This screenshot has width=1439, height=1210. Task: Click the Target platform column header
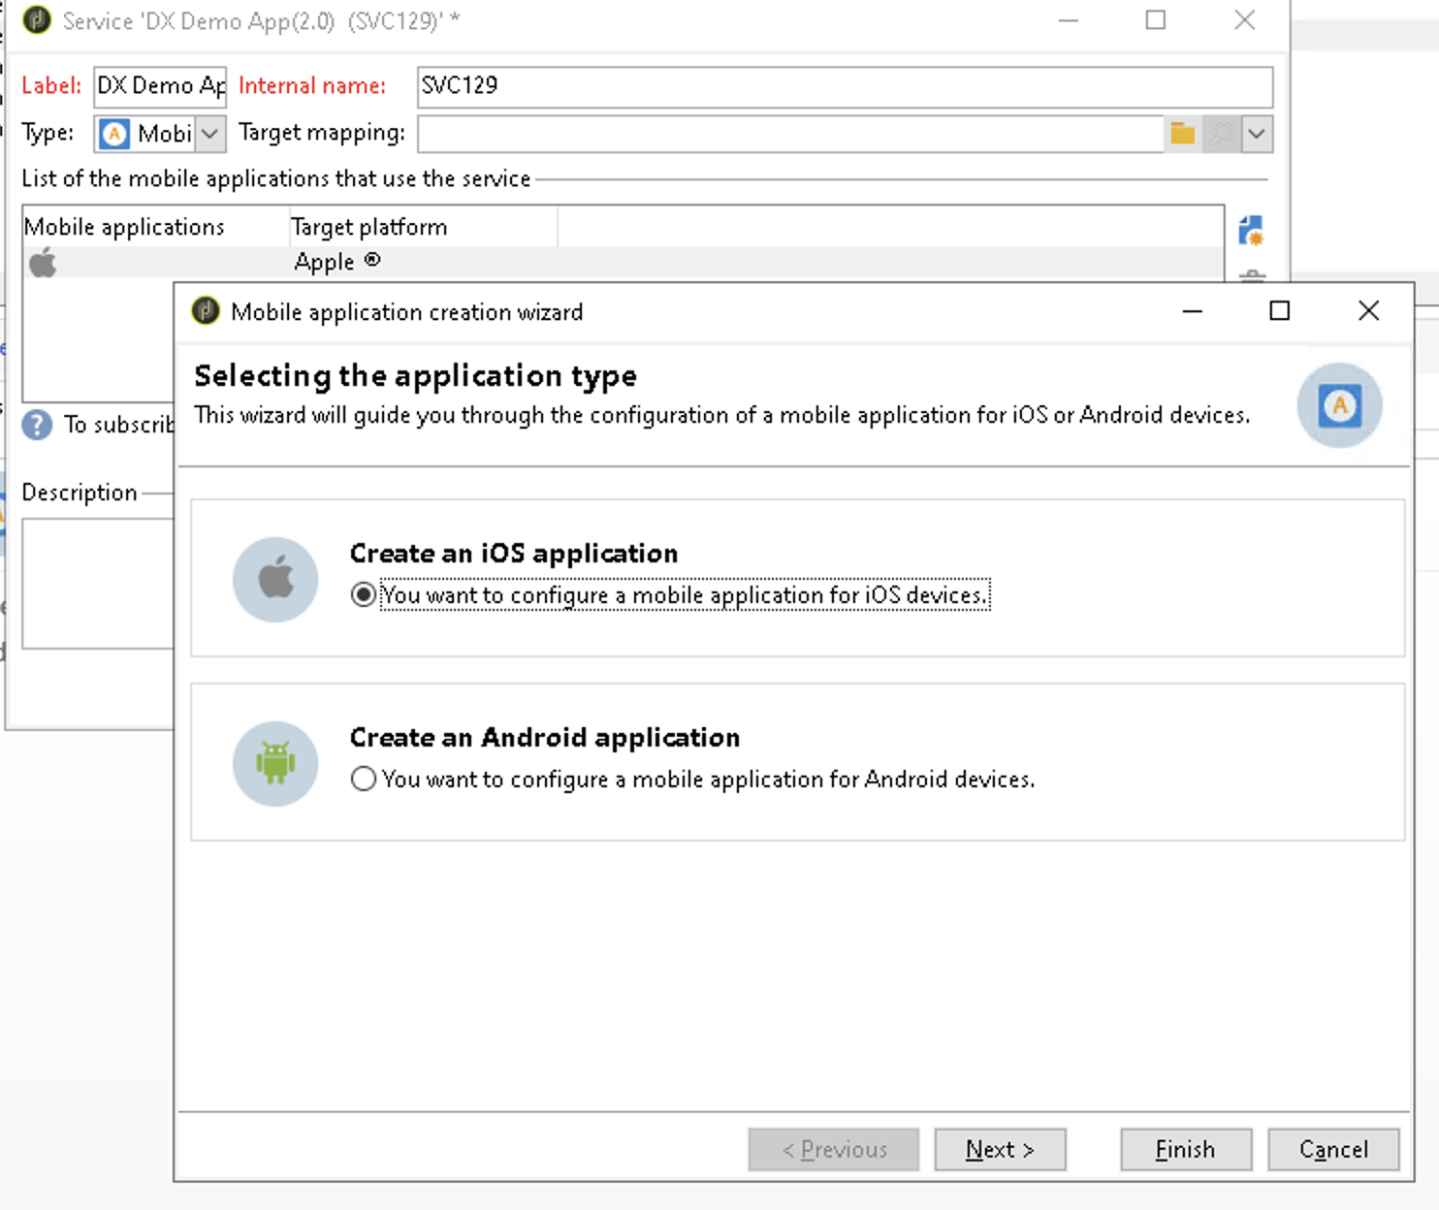[424, 227]
